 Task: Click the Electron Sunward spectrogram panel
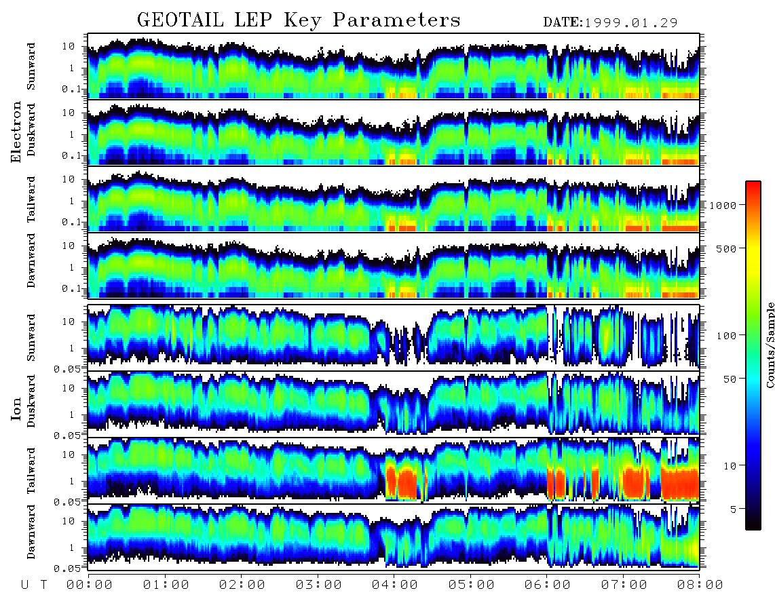point(394,66)
